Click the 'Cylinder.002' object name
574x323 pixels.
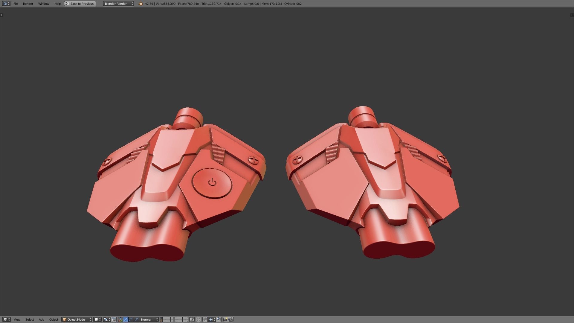click(293, 4)
